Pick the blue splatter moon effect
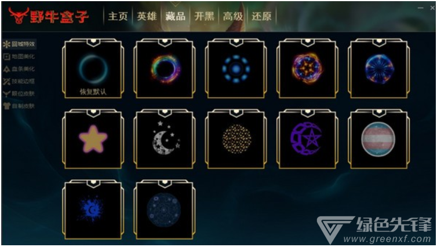437x247 pixels. [93, 209]
